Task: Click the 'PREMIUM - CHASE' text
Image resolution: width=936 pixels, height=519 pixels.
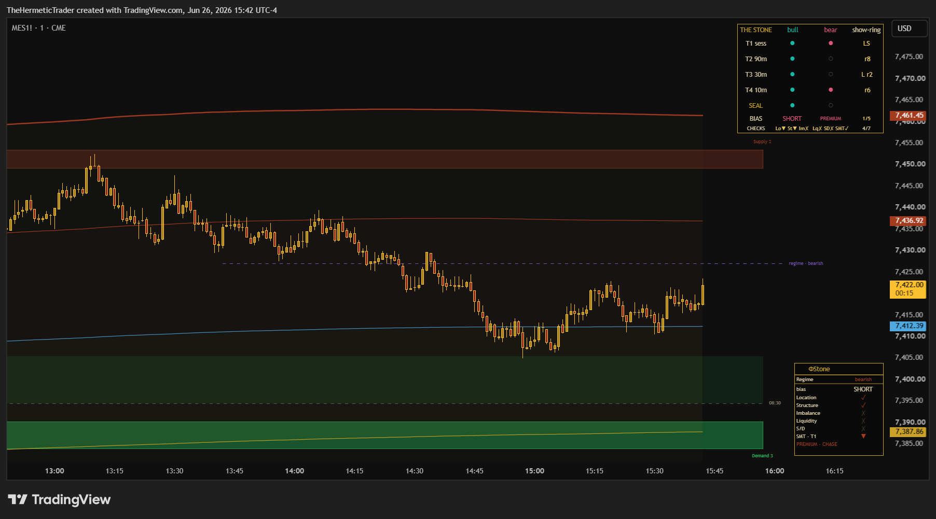Action: pos(817,444)
